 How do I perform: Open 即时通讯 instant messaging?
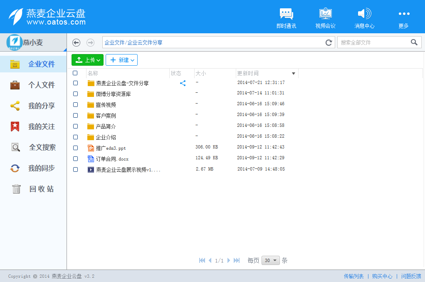286,17
